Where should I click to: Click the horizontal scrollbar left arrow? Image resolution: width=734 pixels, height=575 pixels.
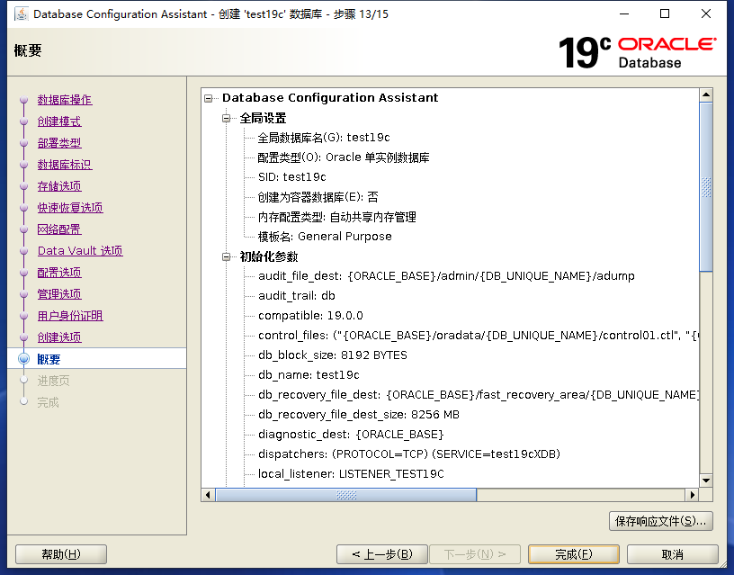pyautogui.click(x=208, y=495)
